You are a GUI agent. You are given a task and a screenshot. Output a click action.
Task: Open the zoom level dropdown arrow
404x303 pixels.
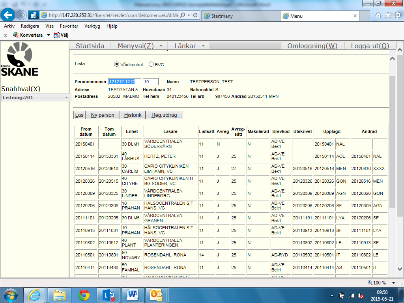click(x=393, y=282)
